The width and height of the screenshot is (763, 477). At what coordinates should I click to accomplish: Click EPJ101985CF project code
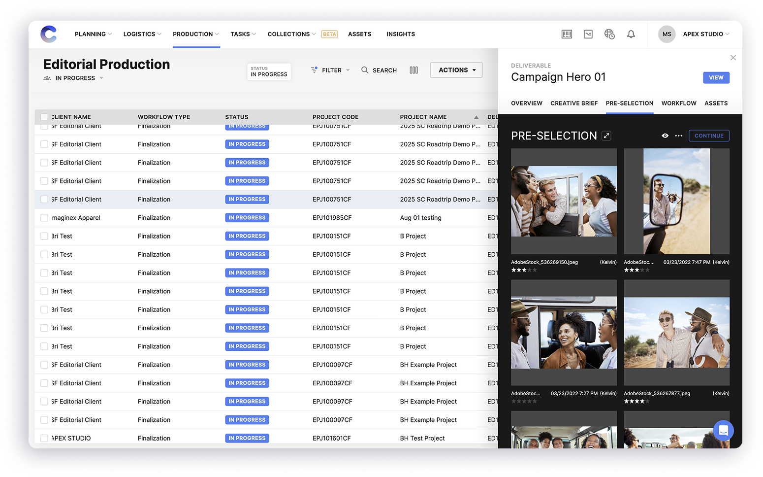(x=332, y=218)
